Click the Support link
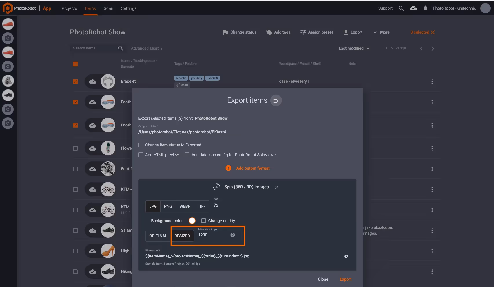 click(x=385, y=8)
